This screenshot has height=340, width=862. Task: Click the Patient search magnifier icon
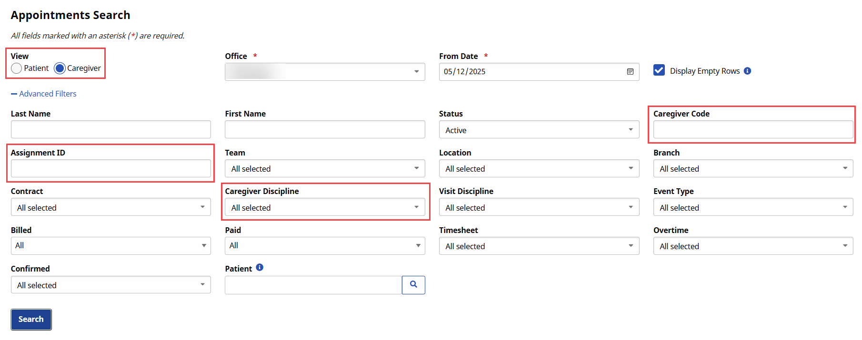click(413, 285)
